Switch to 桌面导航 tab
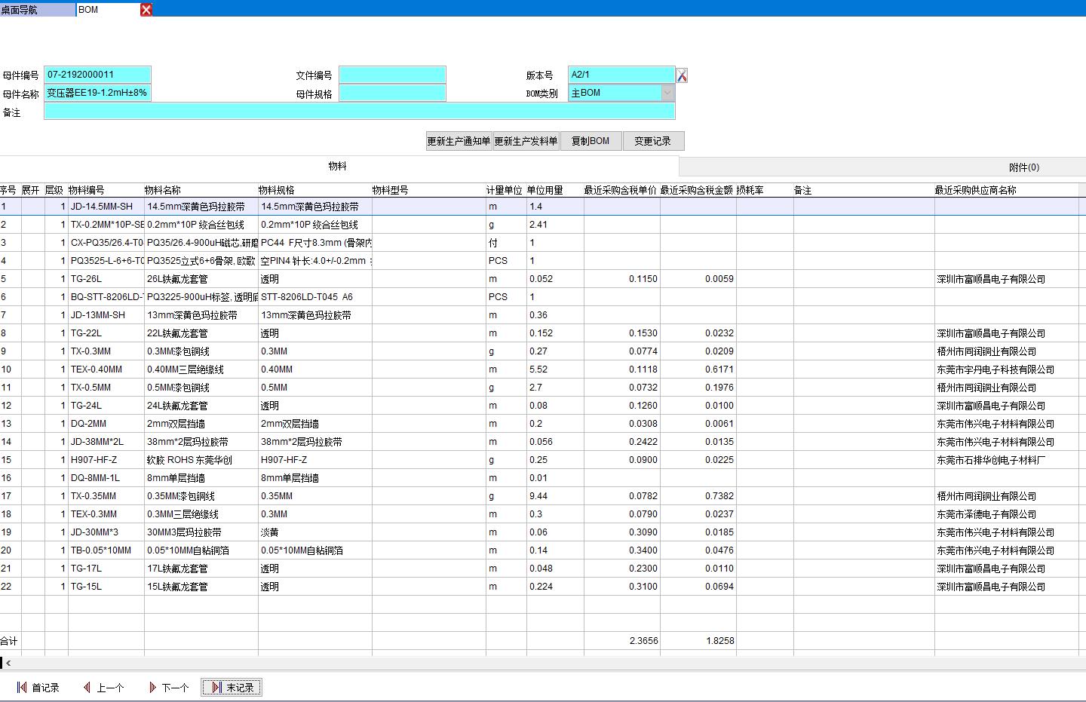 point(38,10)
